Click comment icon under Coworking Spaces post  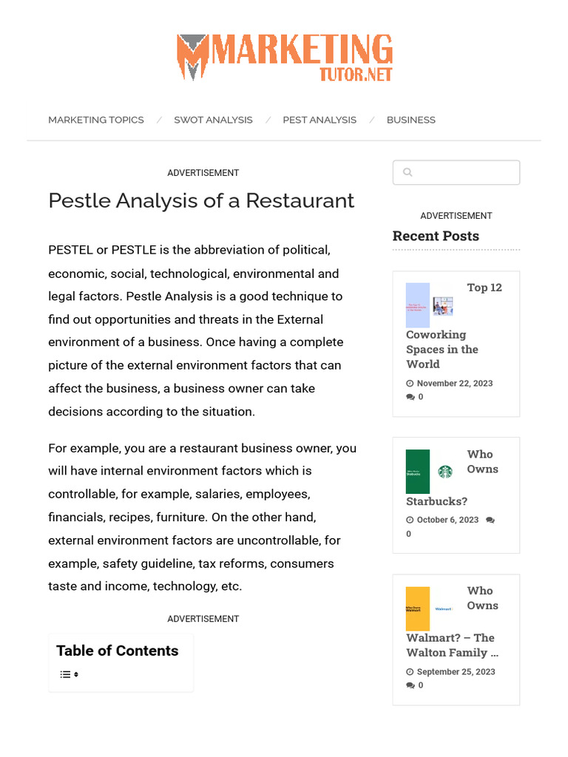(410, 397)
